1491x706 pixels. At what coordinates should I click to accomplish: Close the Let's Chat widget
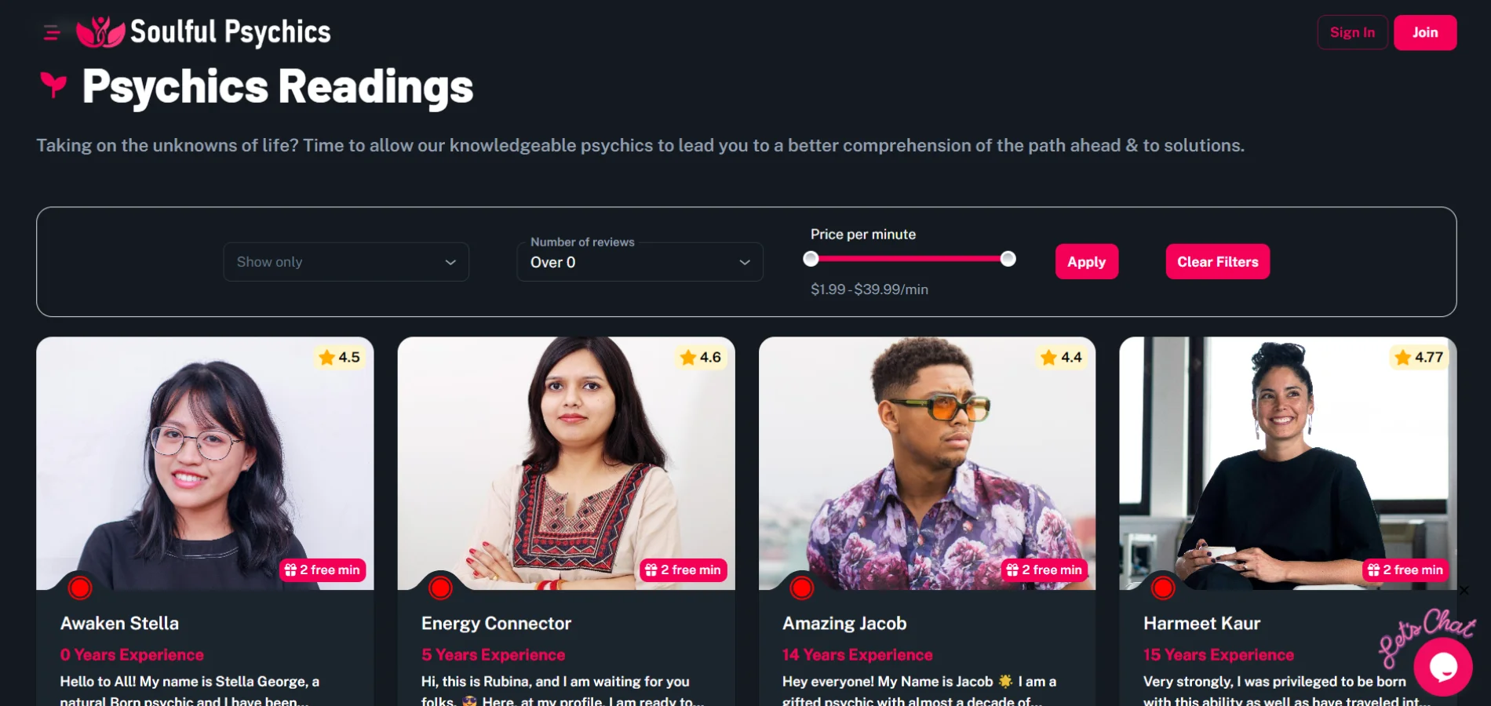point(1464,591)
